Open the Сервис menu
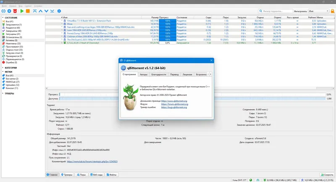This screenshot has width=336, height=182. click(x=28, y=6)
